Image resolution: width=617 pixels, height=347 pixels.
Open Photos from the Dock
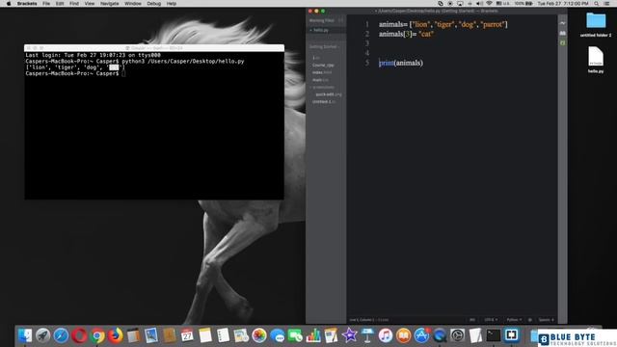pyautogui.click(x=259, y=335)
